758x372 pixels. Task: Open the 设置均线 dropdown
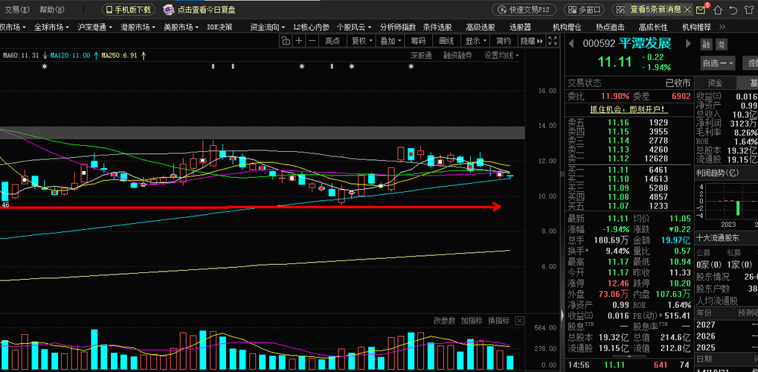point(502,56)
